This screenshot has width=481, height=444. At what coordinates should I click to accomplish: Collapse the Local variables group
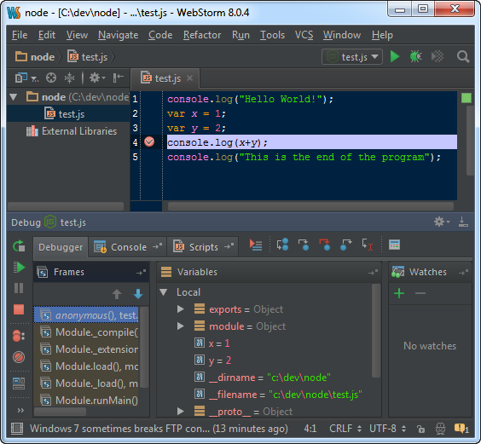164,292
